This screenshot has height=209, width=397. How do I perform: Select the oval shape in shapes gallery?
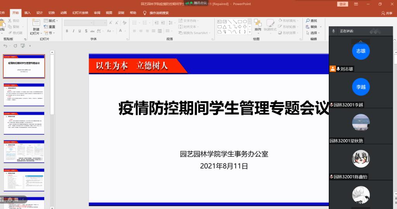[x=245, y=21]
